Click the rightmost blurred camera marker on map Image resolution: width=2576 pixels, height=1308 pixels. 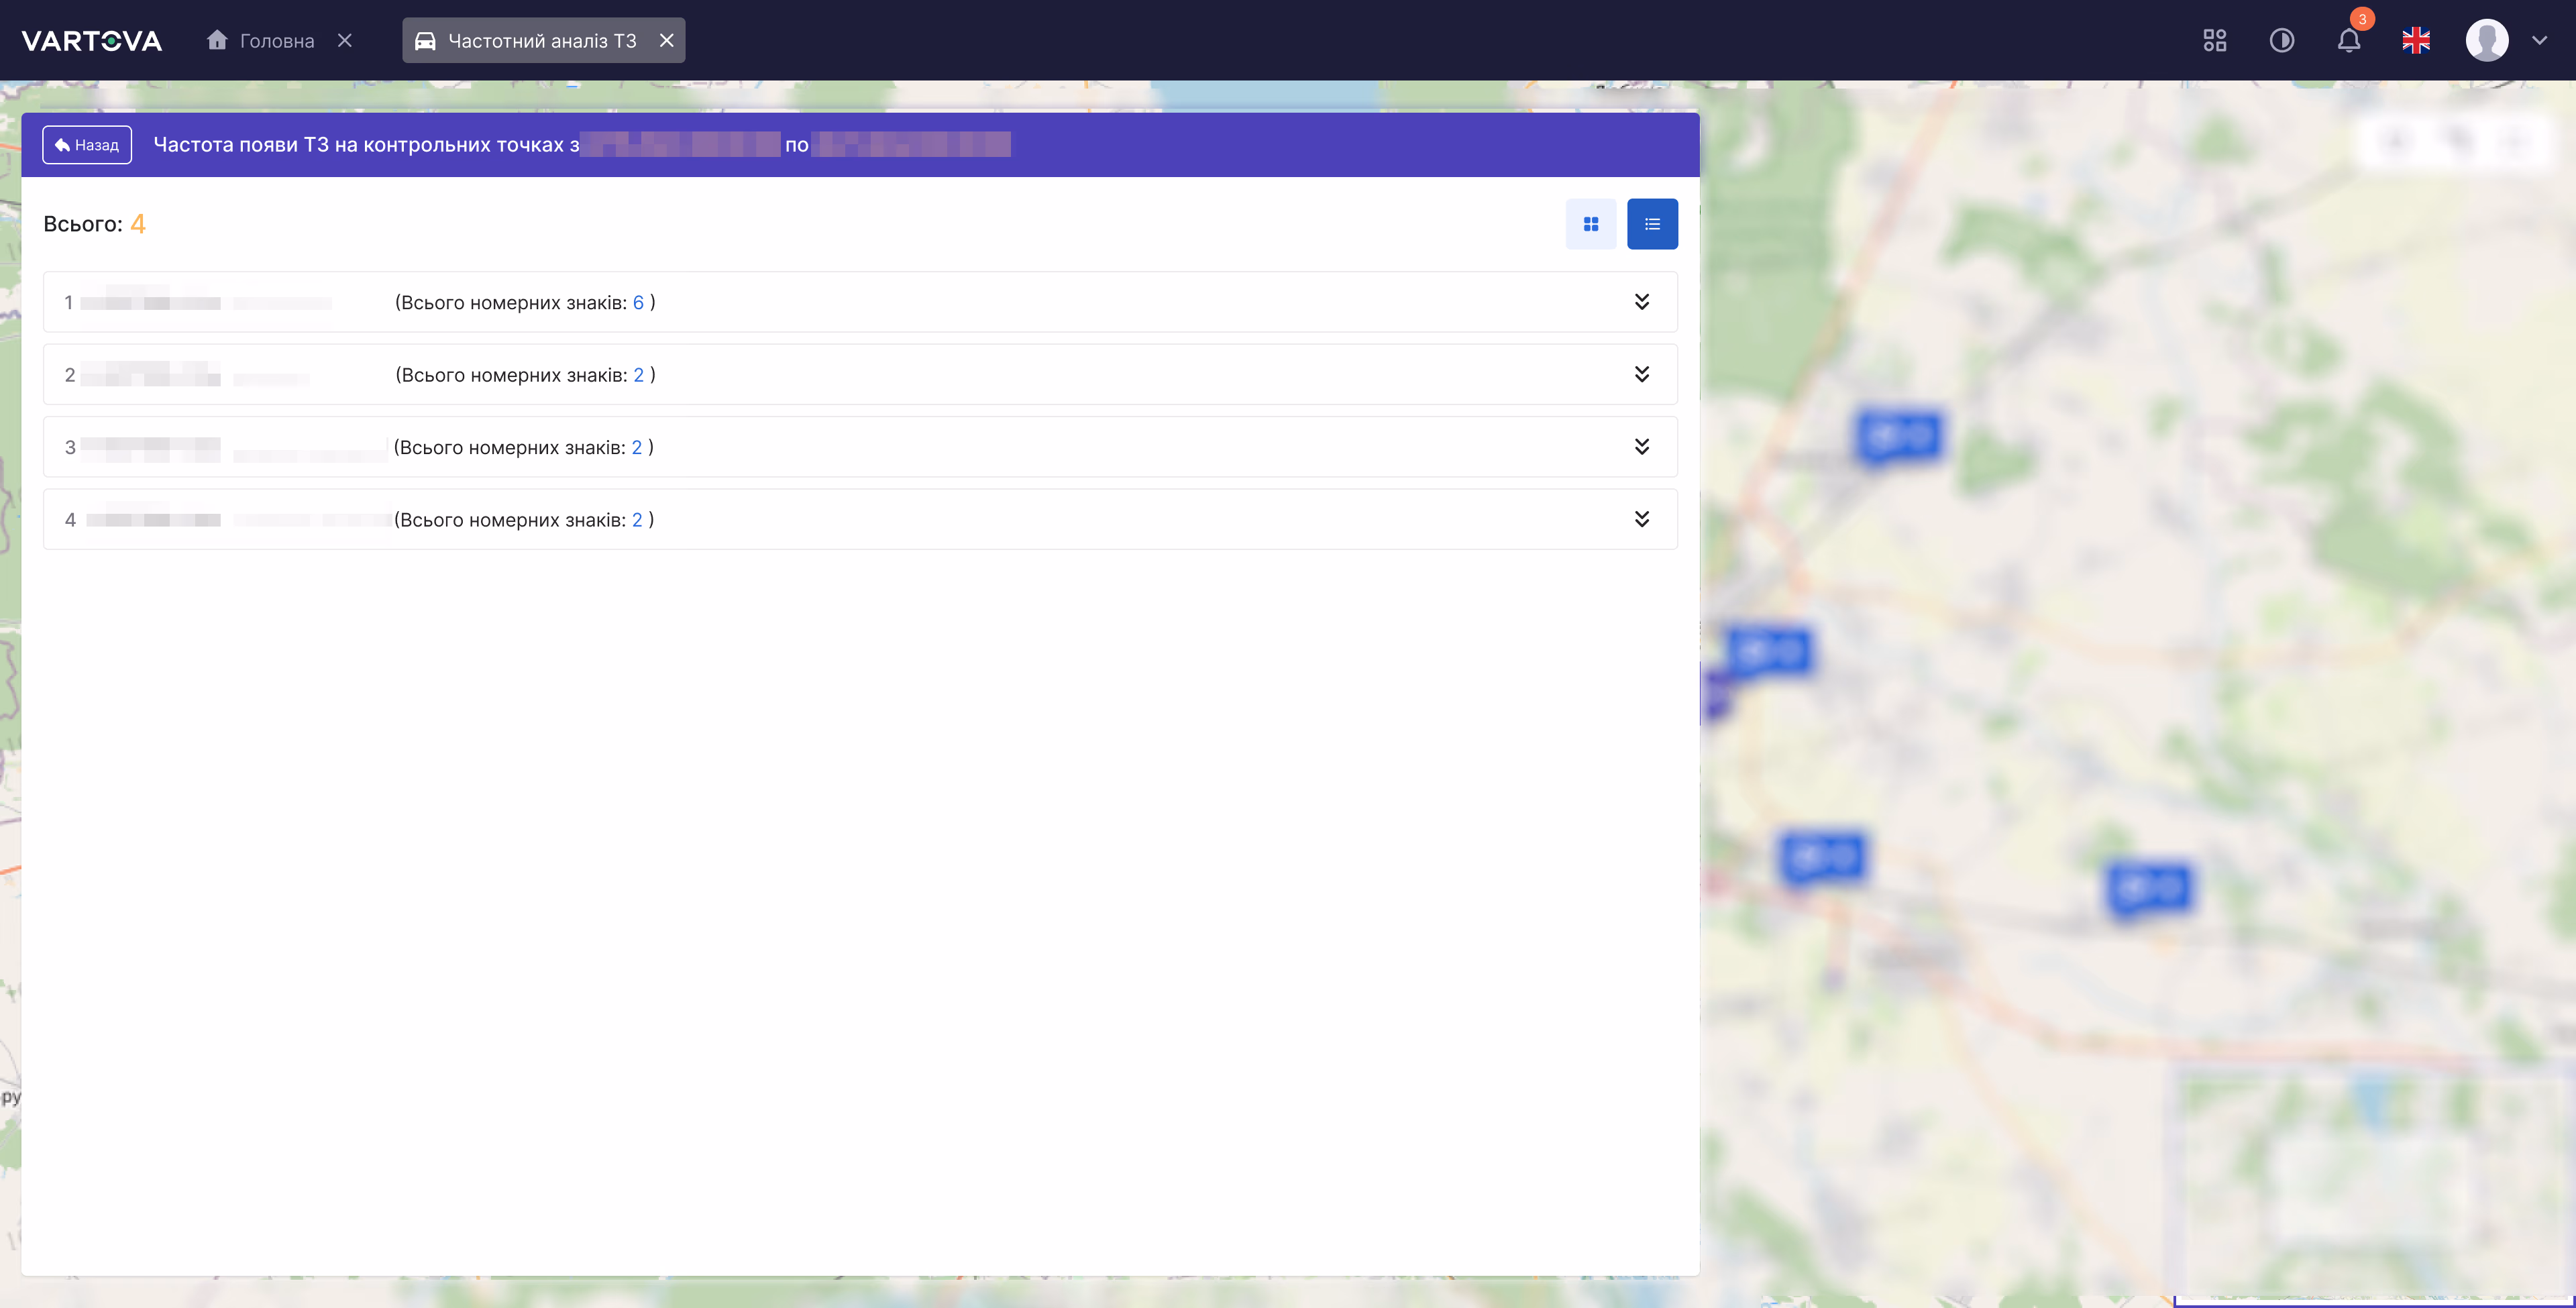point(2149,888)
